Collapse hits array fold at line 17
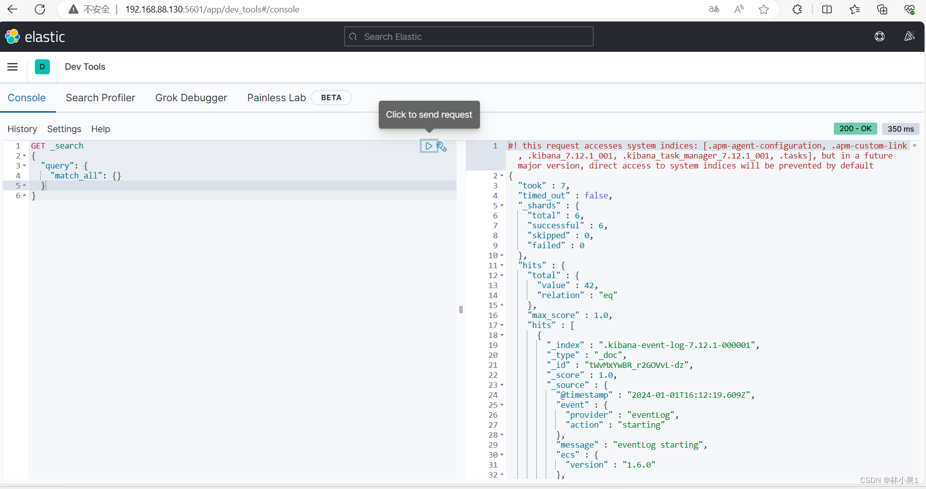Screen dimensions: 926x489 502,326
